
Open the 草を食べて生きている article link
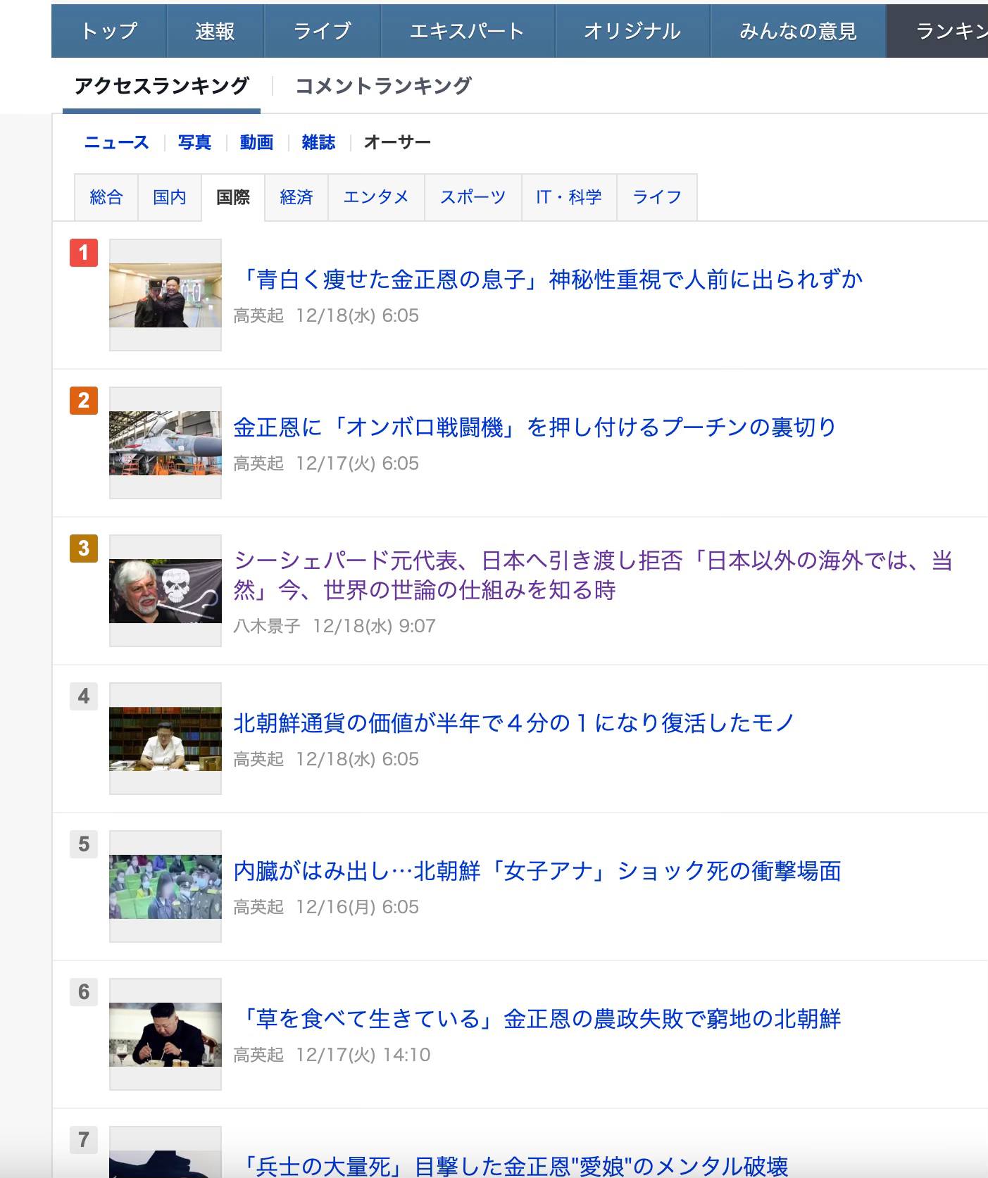pos(537,1019)
